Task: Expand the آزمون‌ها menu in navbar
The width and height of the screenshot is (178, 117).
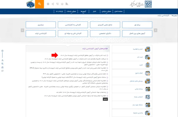Action: pyautogui.click(x=83, y=12)
